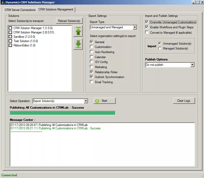Enable the Customization export setting
The image size is (204, 178).
click(91, 47)
